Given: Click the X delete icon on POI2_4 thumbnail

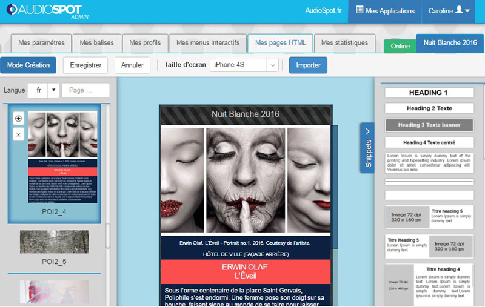Looking at the screenshot, I should tap(19, 134).
